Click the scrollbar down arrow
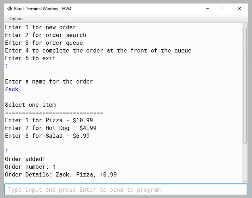 point(245,181)
